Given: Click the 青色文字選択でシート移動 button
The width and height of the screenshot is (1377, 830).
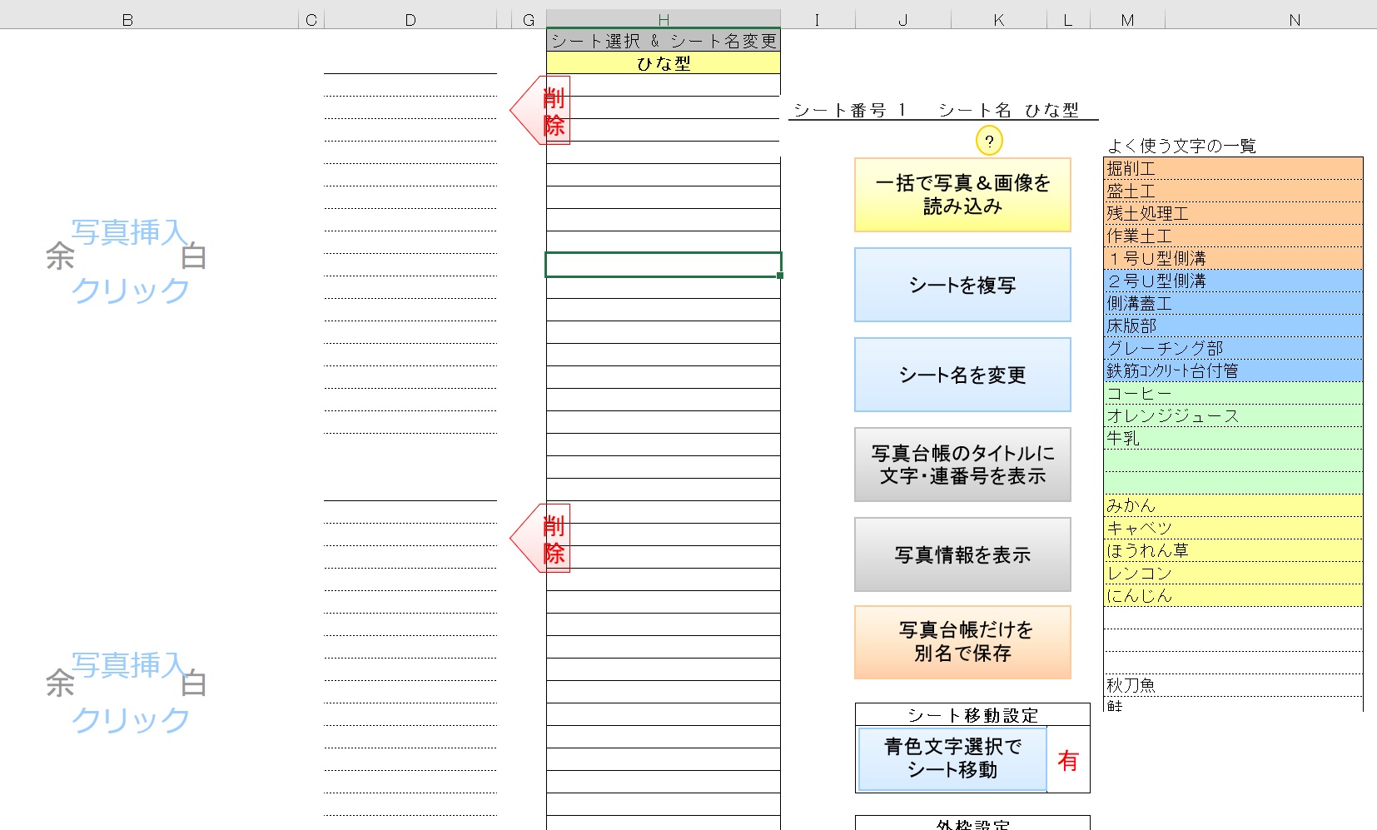Looking at the screenshot, I should (952, 758).
